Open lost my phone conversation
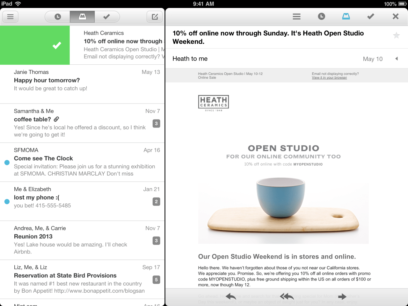 tap(82, 201)
